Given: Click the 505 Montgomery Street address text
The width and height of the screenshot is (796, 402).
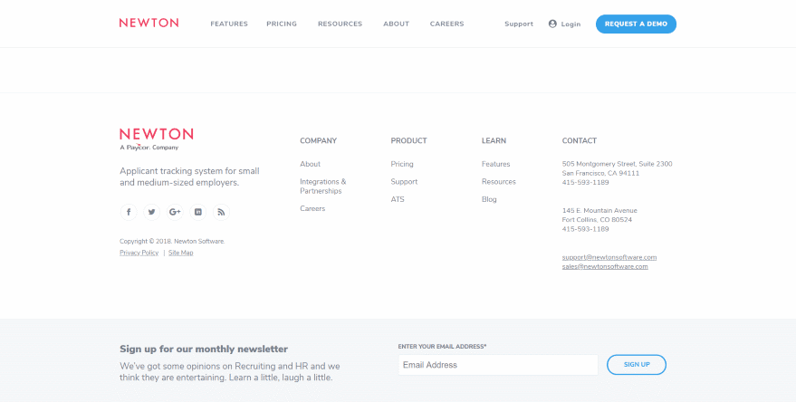Looking at the screenshot, I should (x=618, y=164).
